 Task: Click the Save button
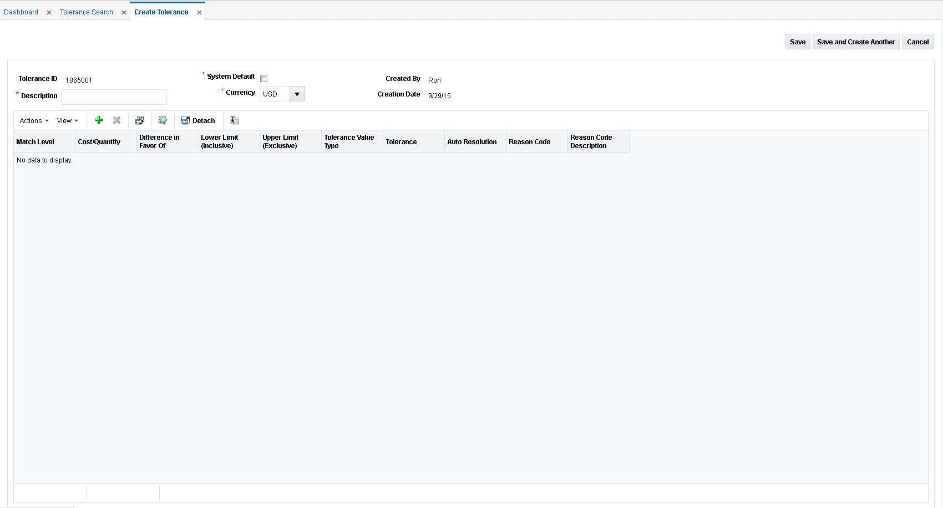click(798, 42)
